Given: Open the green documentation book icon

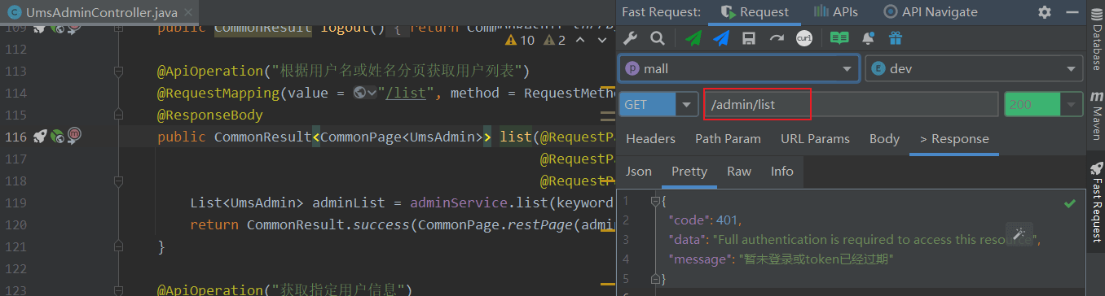Looking at the screenshot, I should [x=839, y=38].
